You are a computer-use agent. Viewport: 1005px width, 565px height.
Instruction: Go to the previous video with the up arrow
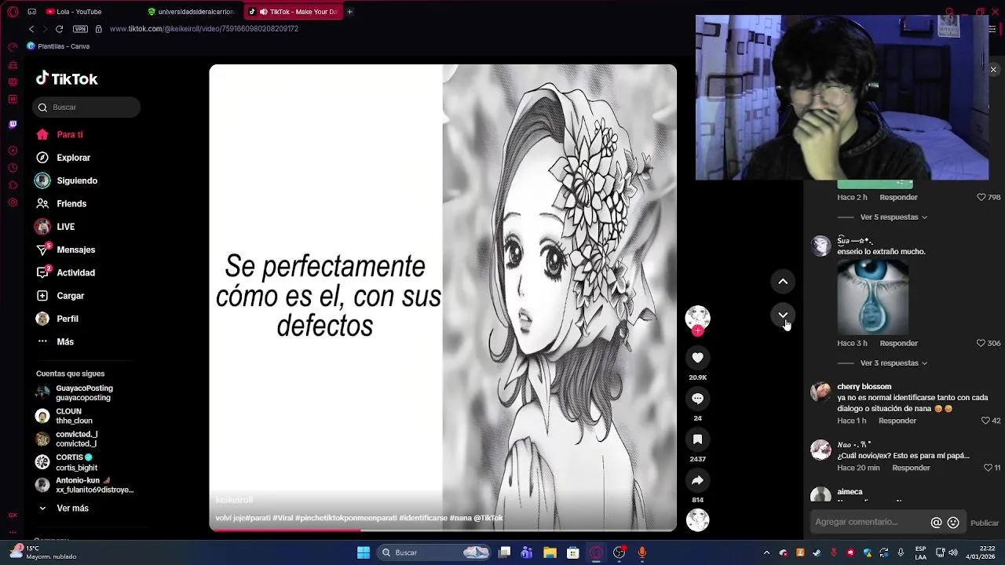[x=783, y=281]
